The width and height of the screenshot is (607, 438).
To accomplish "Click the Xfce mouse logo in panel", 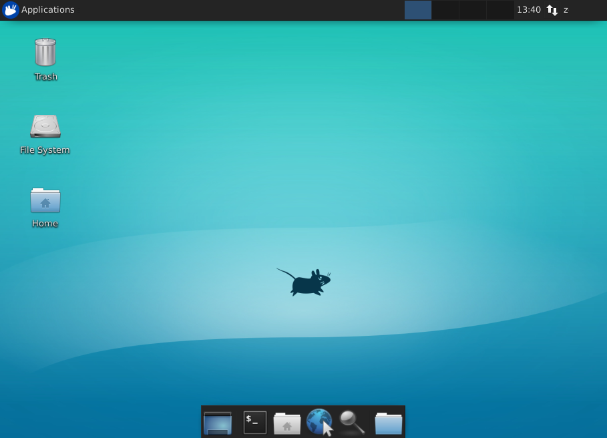I will tap(11, 9).
